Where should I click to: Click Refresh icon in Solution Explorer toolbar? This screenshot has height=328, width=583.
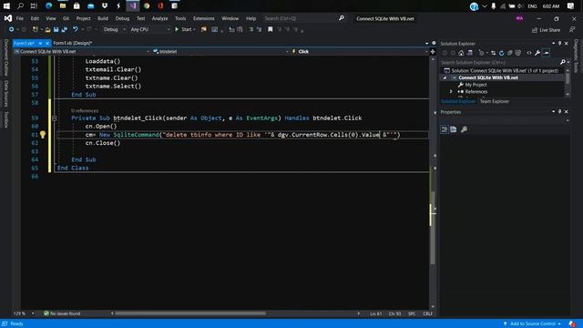[502, 53]
